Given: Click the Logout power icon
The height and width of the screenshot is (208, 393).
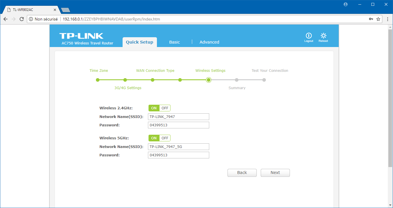Looking at the screenshot, I should [309, 35].
